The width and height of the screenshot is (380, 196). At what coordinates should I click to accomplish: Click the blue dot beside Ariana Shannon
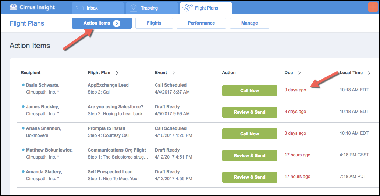[23, 128]
